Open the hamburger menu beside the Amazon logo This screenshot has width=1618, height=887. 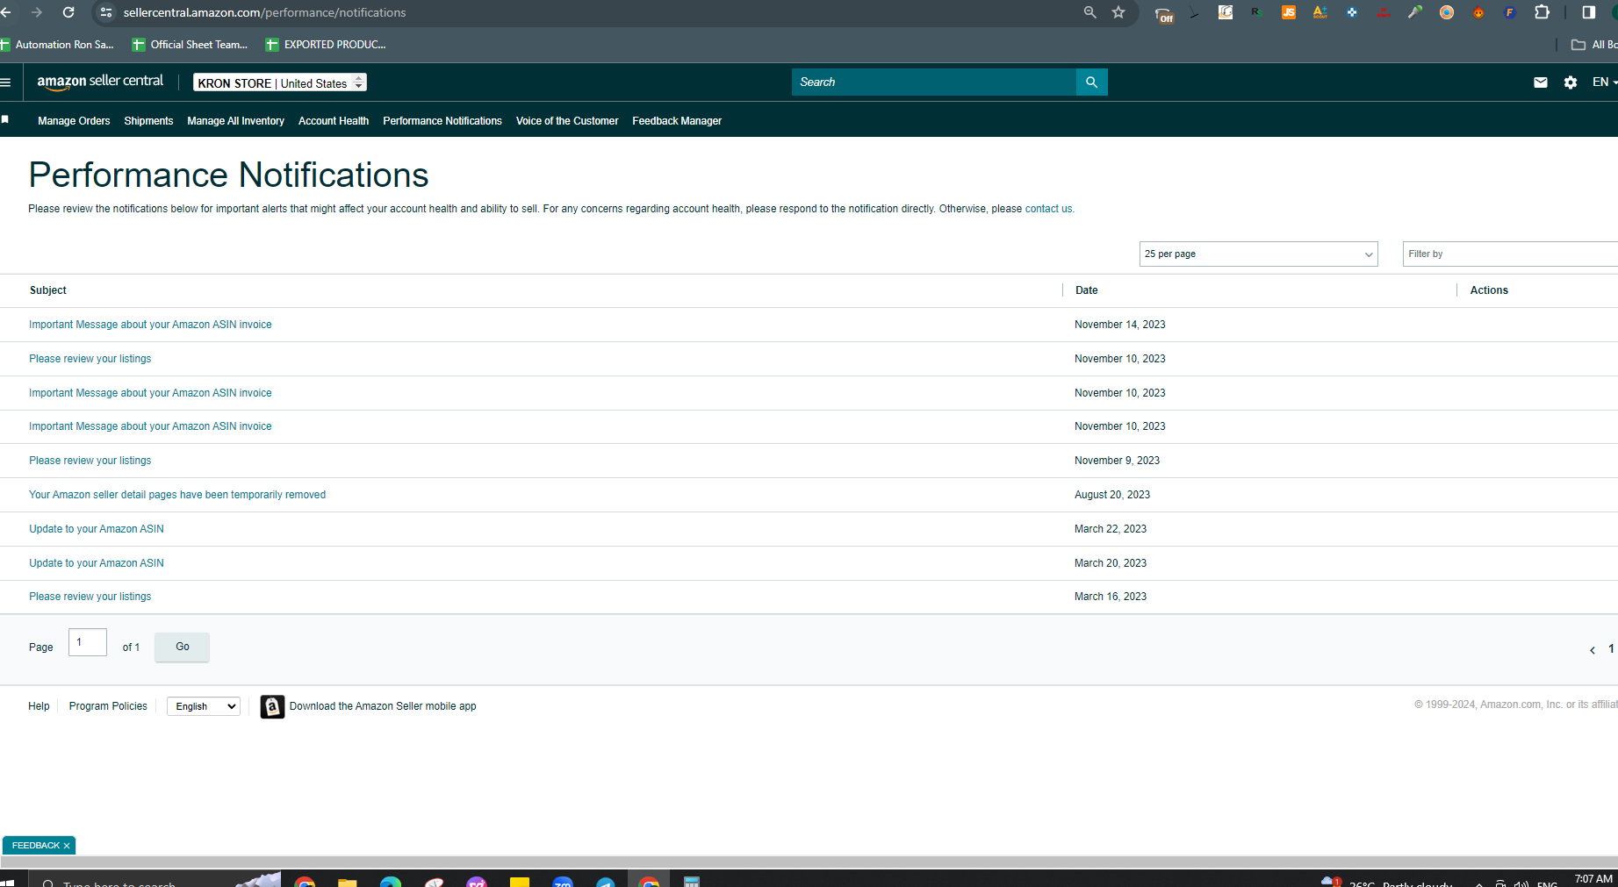5,82
